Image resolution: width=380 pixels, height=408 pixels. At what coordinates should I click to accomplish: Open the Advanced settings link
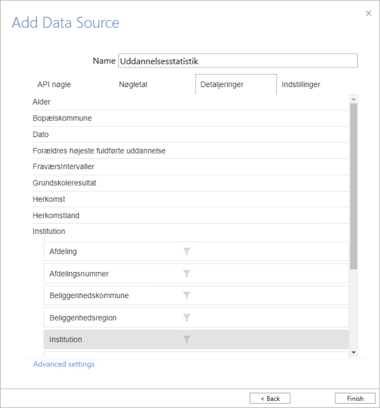[x=64, y=364]
